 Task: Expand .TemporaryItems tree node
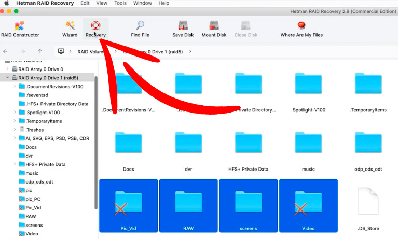[15, 121]
